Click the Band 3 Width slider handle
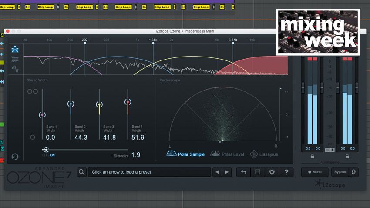The width and height of the screenshot is (370, 208). coord(99,104)
